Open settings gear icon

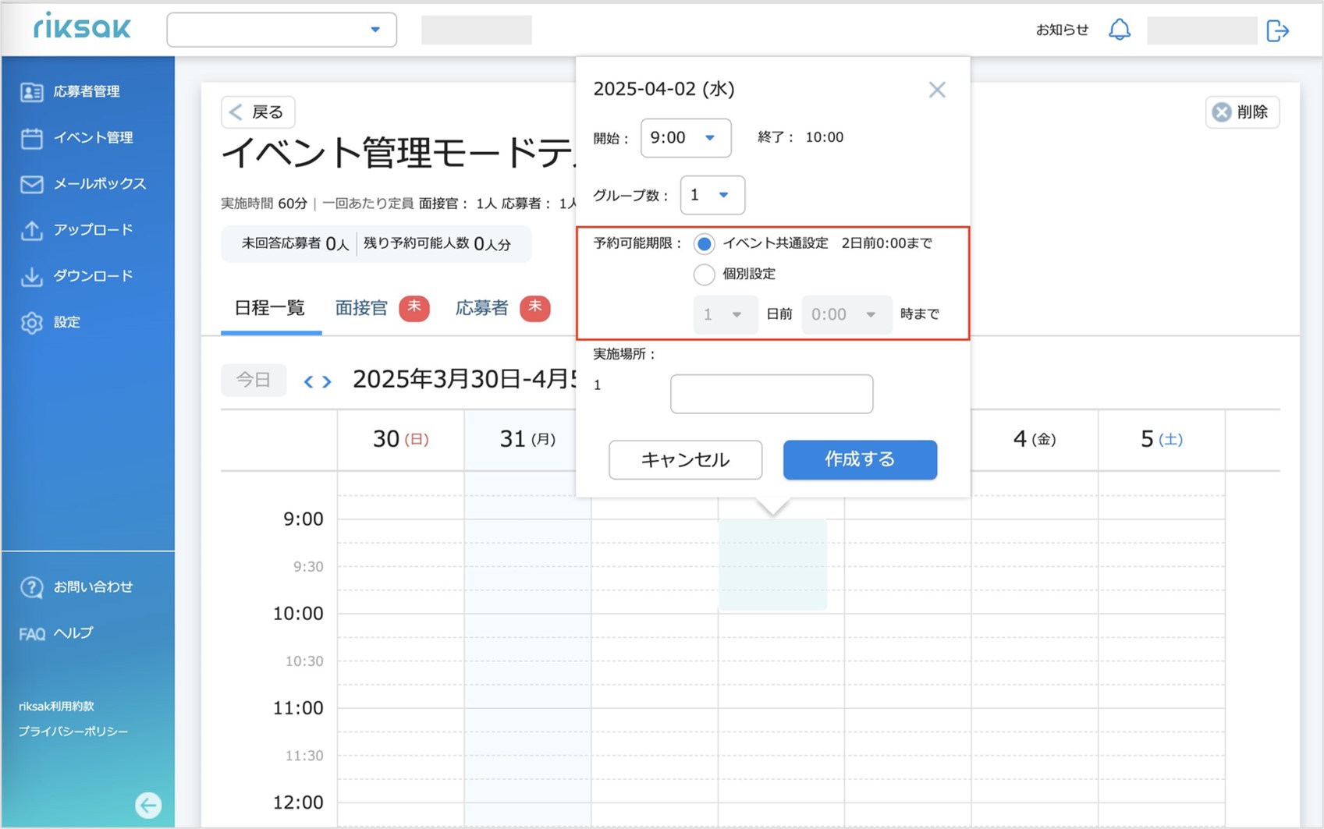31,322
